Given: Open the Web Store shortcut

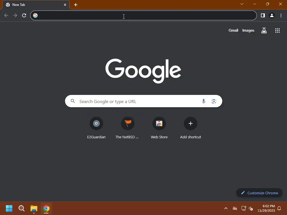Looking at the screenshot, I should [x=159, y=128].
